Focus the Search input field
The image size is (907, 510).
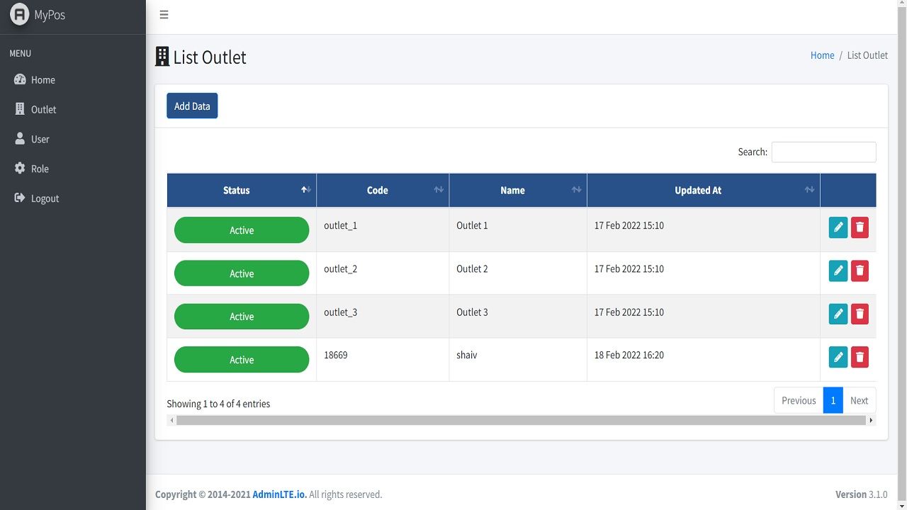(x=823, y=152)
